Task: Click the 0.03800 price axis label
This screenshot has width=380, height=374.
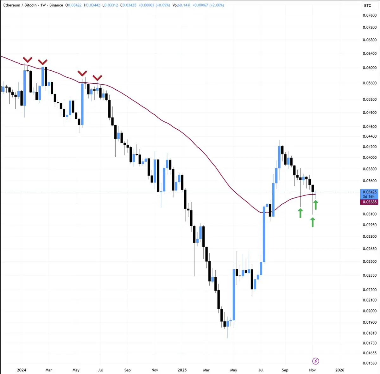Action: pyautogui.click(x=370, y=169)
